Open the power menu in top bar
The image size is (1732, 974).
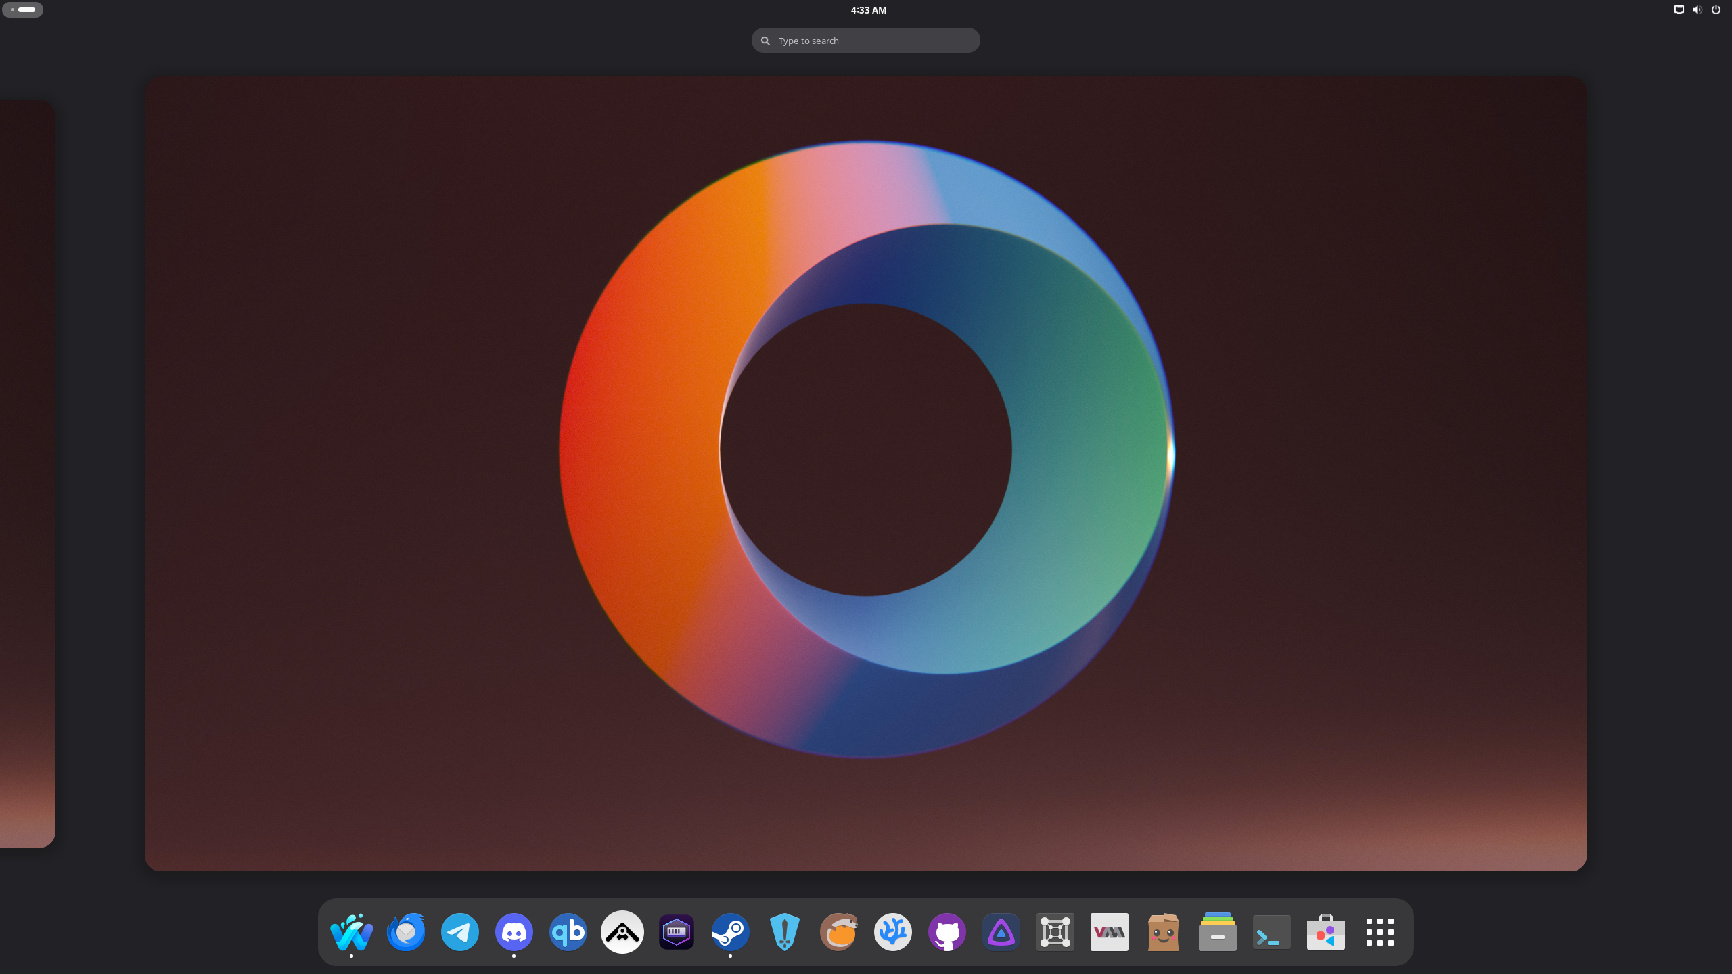coord(1715,9)
